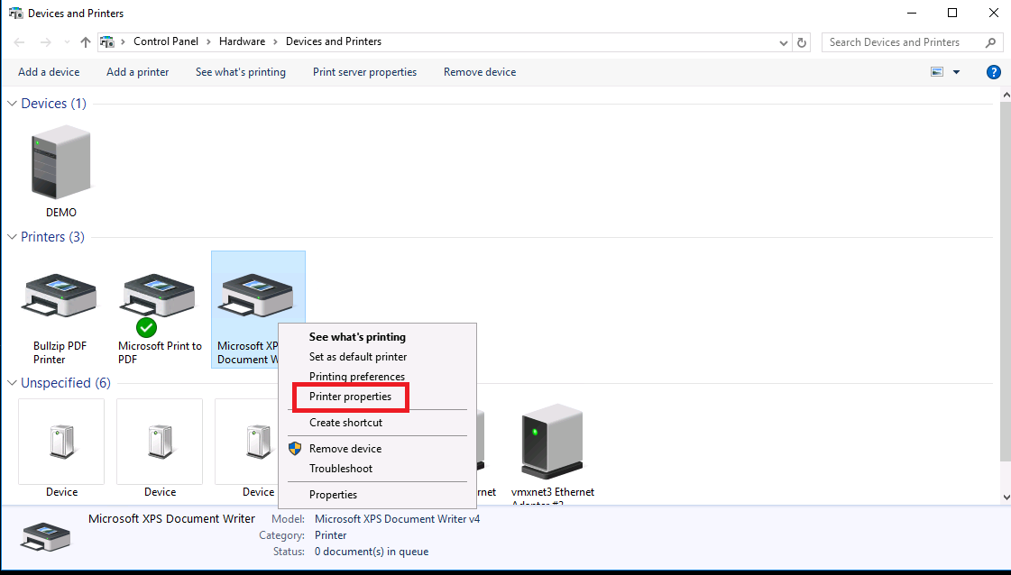Click Add a printer in toolbar
1011x575 pixels.
point(137,72)
